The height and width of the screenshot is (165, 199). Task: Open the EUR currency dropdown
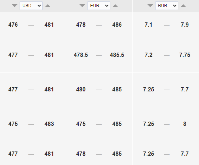click(99, 6)
